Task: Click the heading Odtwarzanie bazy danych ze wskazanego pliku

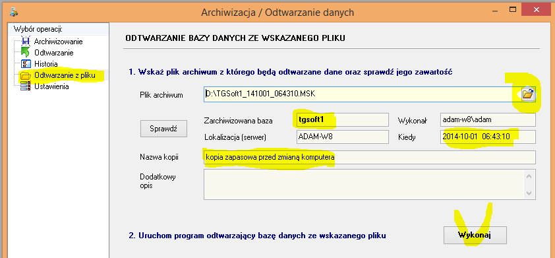Action: [235, 38]
